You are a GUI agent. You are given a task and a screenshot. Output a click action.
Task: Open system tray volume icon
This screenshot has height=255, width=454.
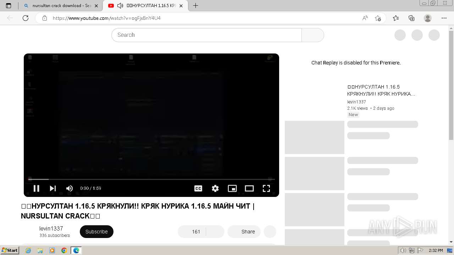pyautogui.click(x=403, y=250)
